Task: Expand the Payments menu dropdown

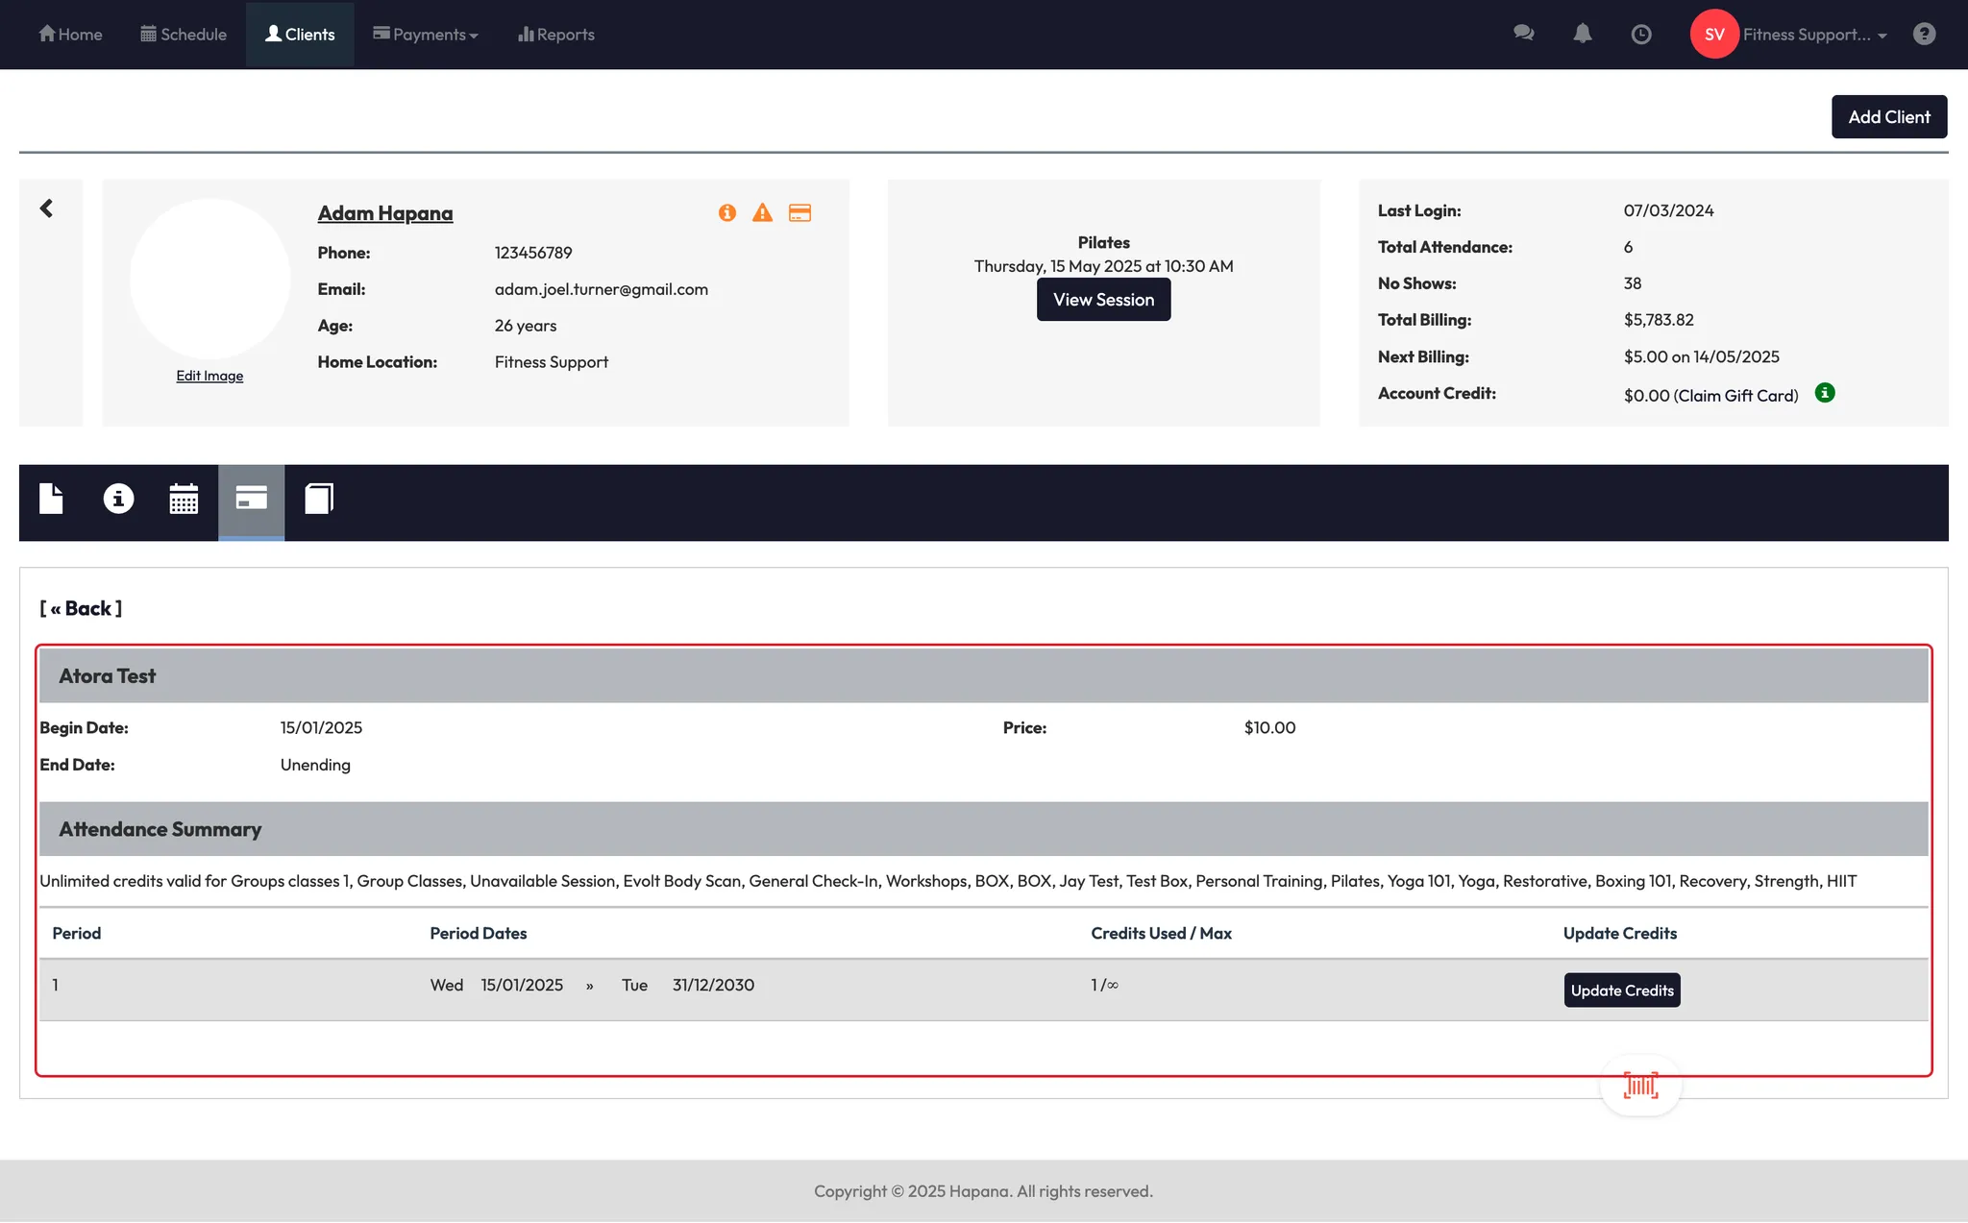Action: coord(426,35)
